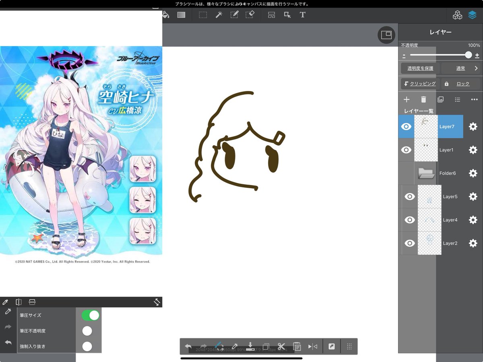Tap eyedropper in left side strip
Viewport: 483px width, 362px height.
[x=8, y=312]
